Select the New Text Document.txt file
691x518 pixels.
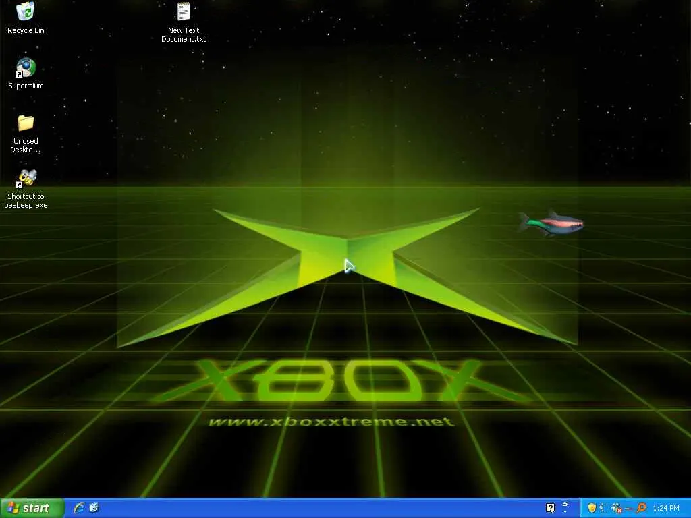click(184, 22)
